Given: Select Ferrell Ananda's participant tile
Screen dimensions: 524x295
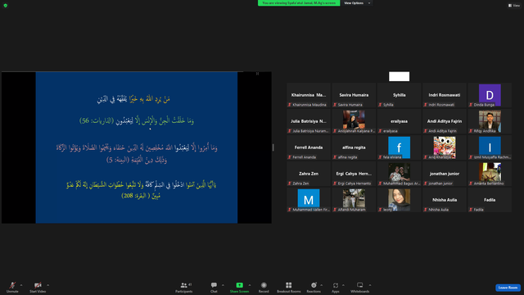Looking at the screenshot, I should 309,147.
